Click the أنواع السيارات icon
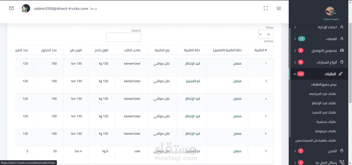352x165 pixels. [342, 62]
